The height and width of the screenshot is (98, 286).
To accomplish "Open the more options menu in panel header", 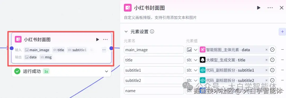I will point(270,8).
